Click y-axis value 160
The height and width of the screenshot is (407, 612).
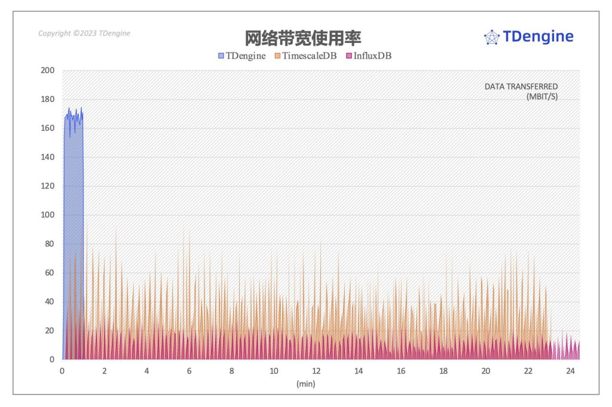pyautogui.click(x=48, y=128)
